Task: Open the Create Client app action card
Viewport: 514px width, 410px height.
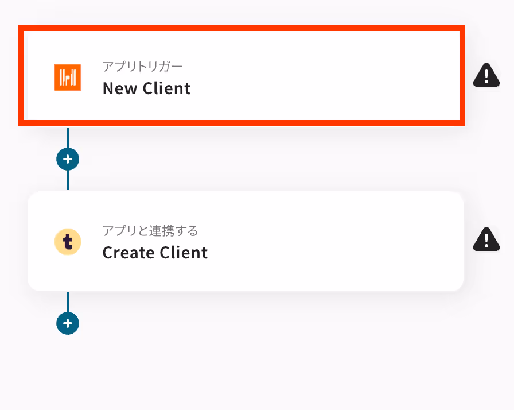Action: coord(246,241)
